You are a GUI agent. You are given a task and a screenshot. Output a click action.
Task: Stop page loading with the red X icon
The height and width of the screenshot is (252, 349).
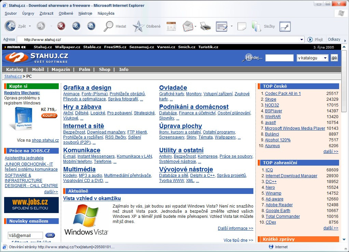point(61,26)
